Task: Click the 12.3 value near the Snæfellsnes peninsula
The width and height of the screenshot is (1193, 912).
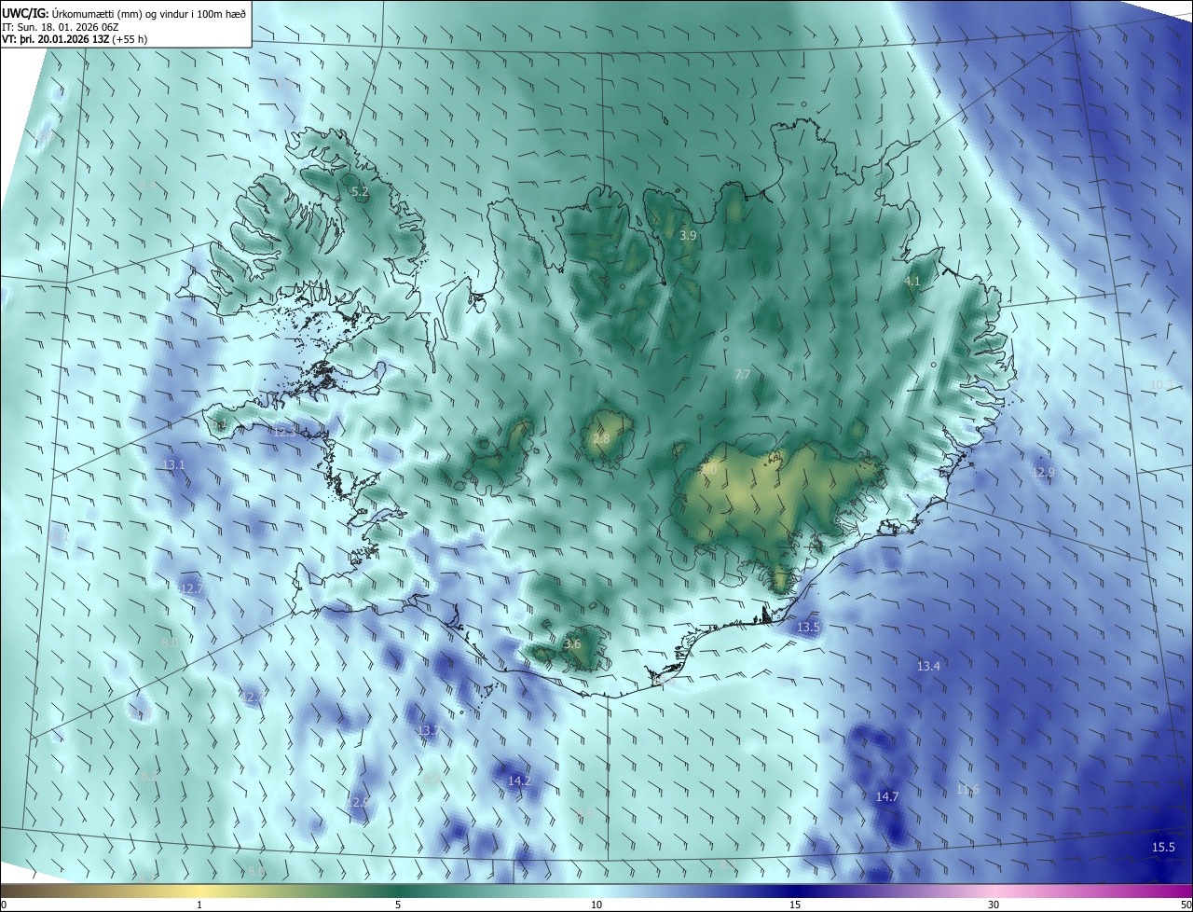Action: [284, 432]
